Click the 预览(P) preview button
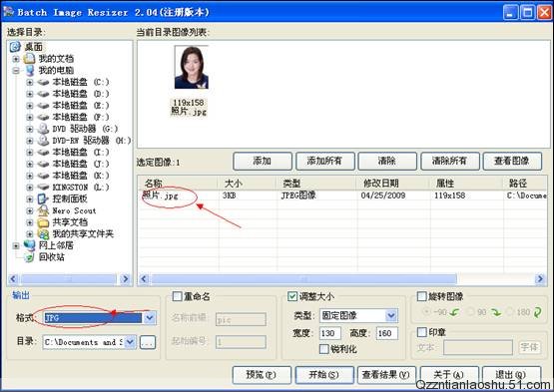This screenshot has width=554, height=392. [262, 375]
